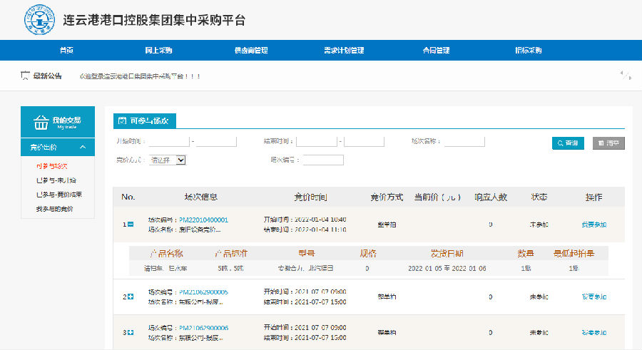Click the 竞价方式 column header
Image resolution: width=642 pixels, height=350 pixels.
coord(387,197)
